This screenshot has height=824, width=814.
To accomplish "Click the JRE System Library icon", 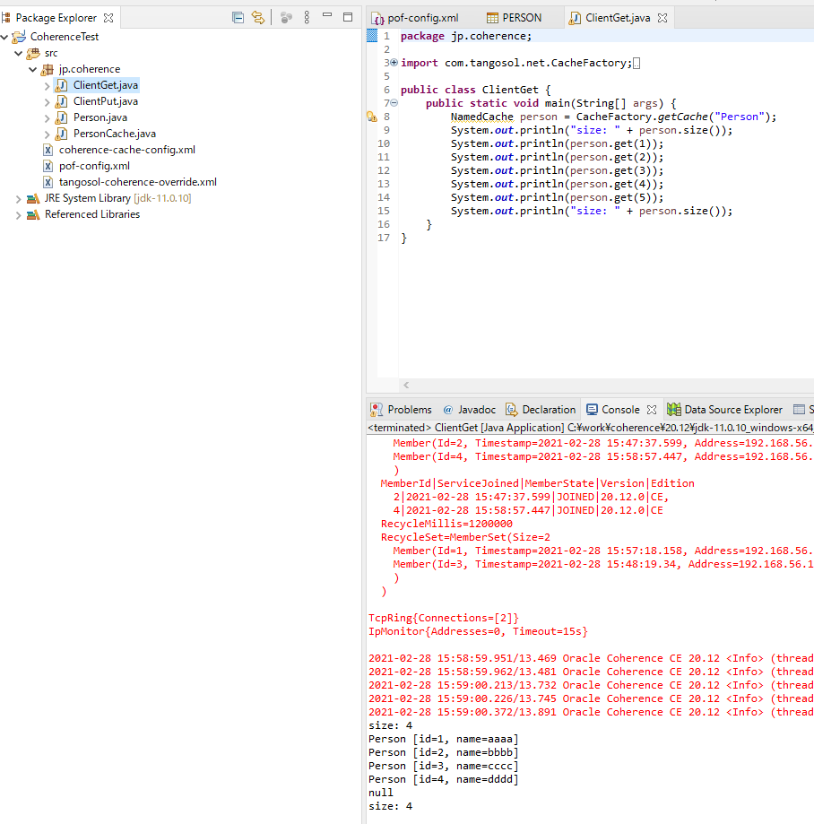I will coord(33,199).
